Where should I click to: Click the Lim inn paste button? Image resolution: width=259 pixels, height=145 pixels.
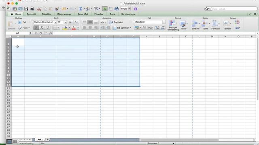(x=11, y=25)
